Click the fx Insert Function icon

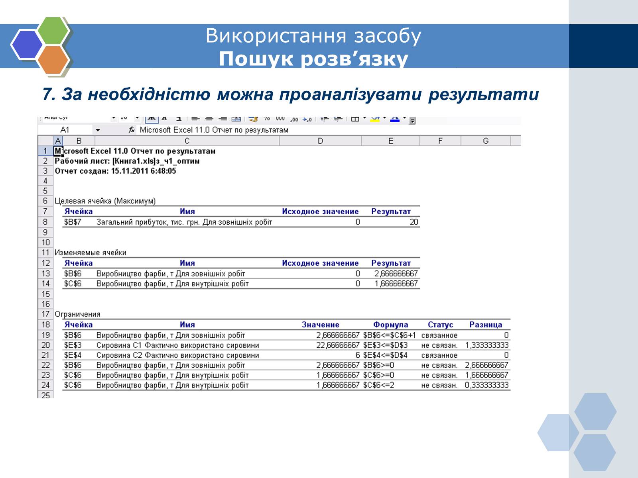tap(132, 130)
